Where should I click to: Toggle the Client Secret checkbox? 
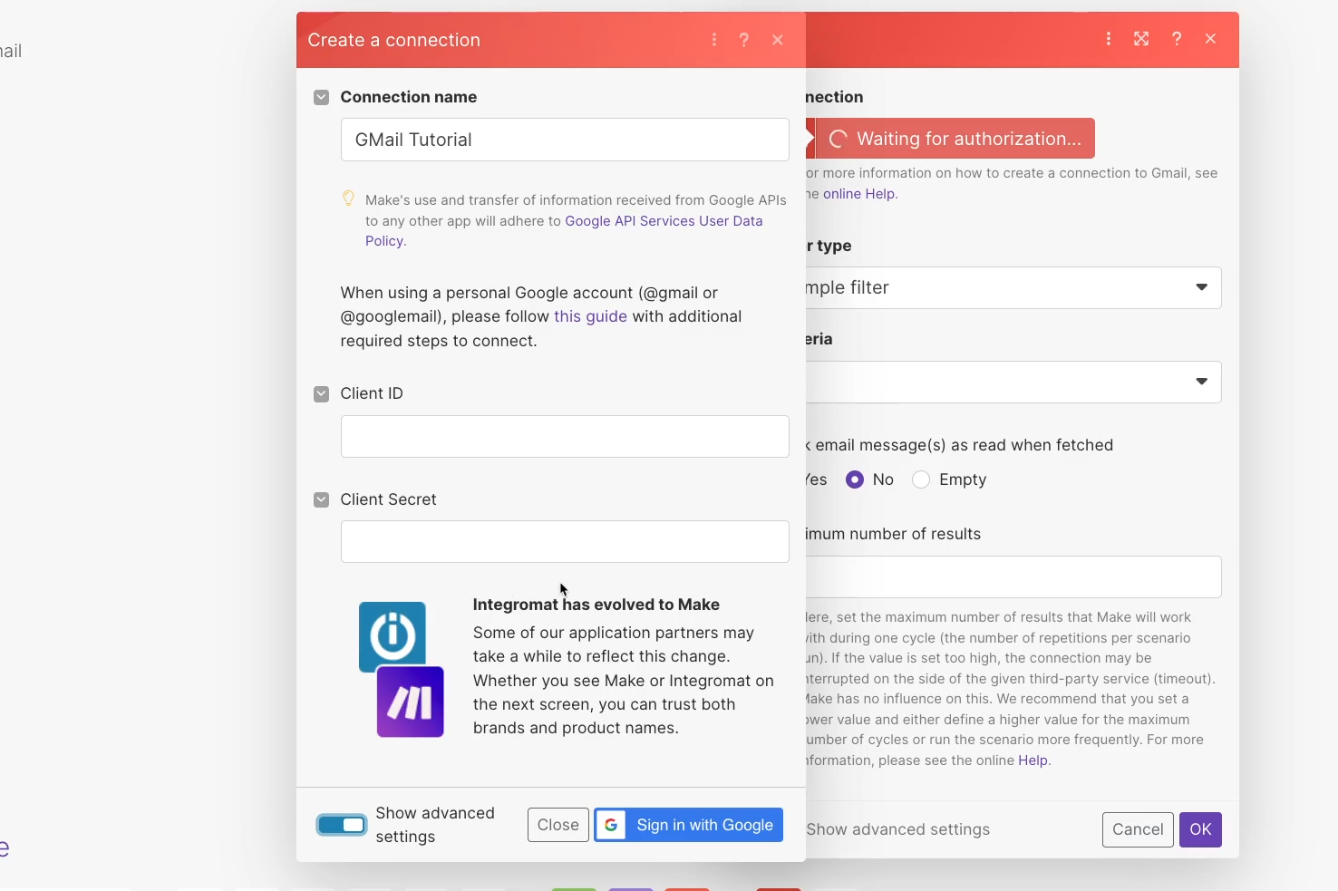click(321, 499)
